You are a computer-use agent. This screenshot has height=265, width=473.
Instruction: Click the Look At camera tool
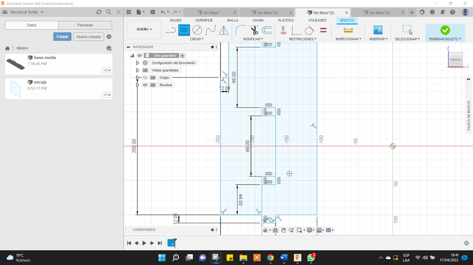(275, 230)
